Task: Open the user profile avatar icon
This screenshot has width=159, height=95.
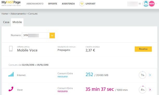Action: 146,4
